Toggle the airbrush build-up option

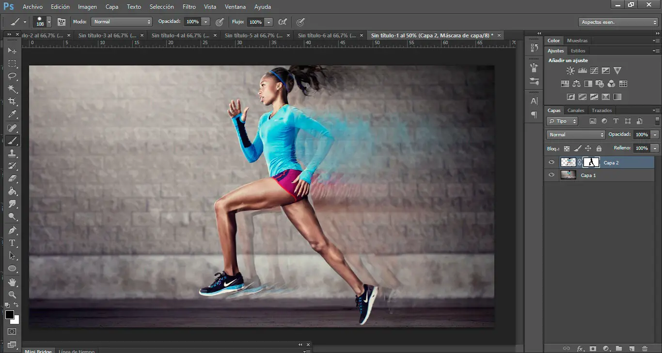click(x=283, y=22)
